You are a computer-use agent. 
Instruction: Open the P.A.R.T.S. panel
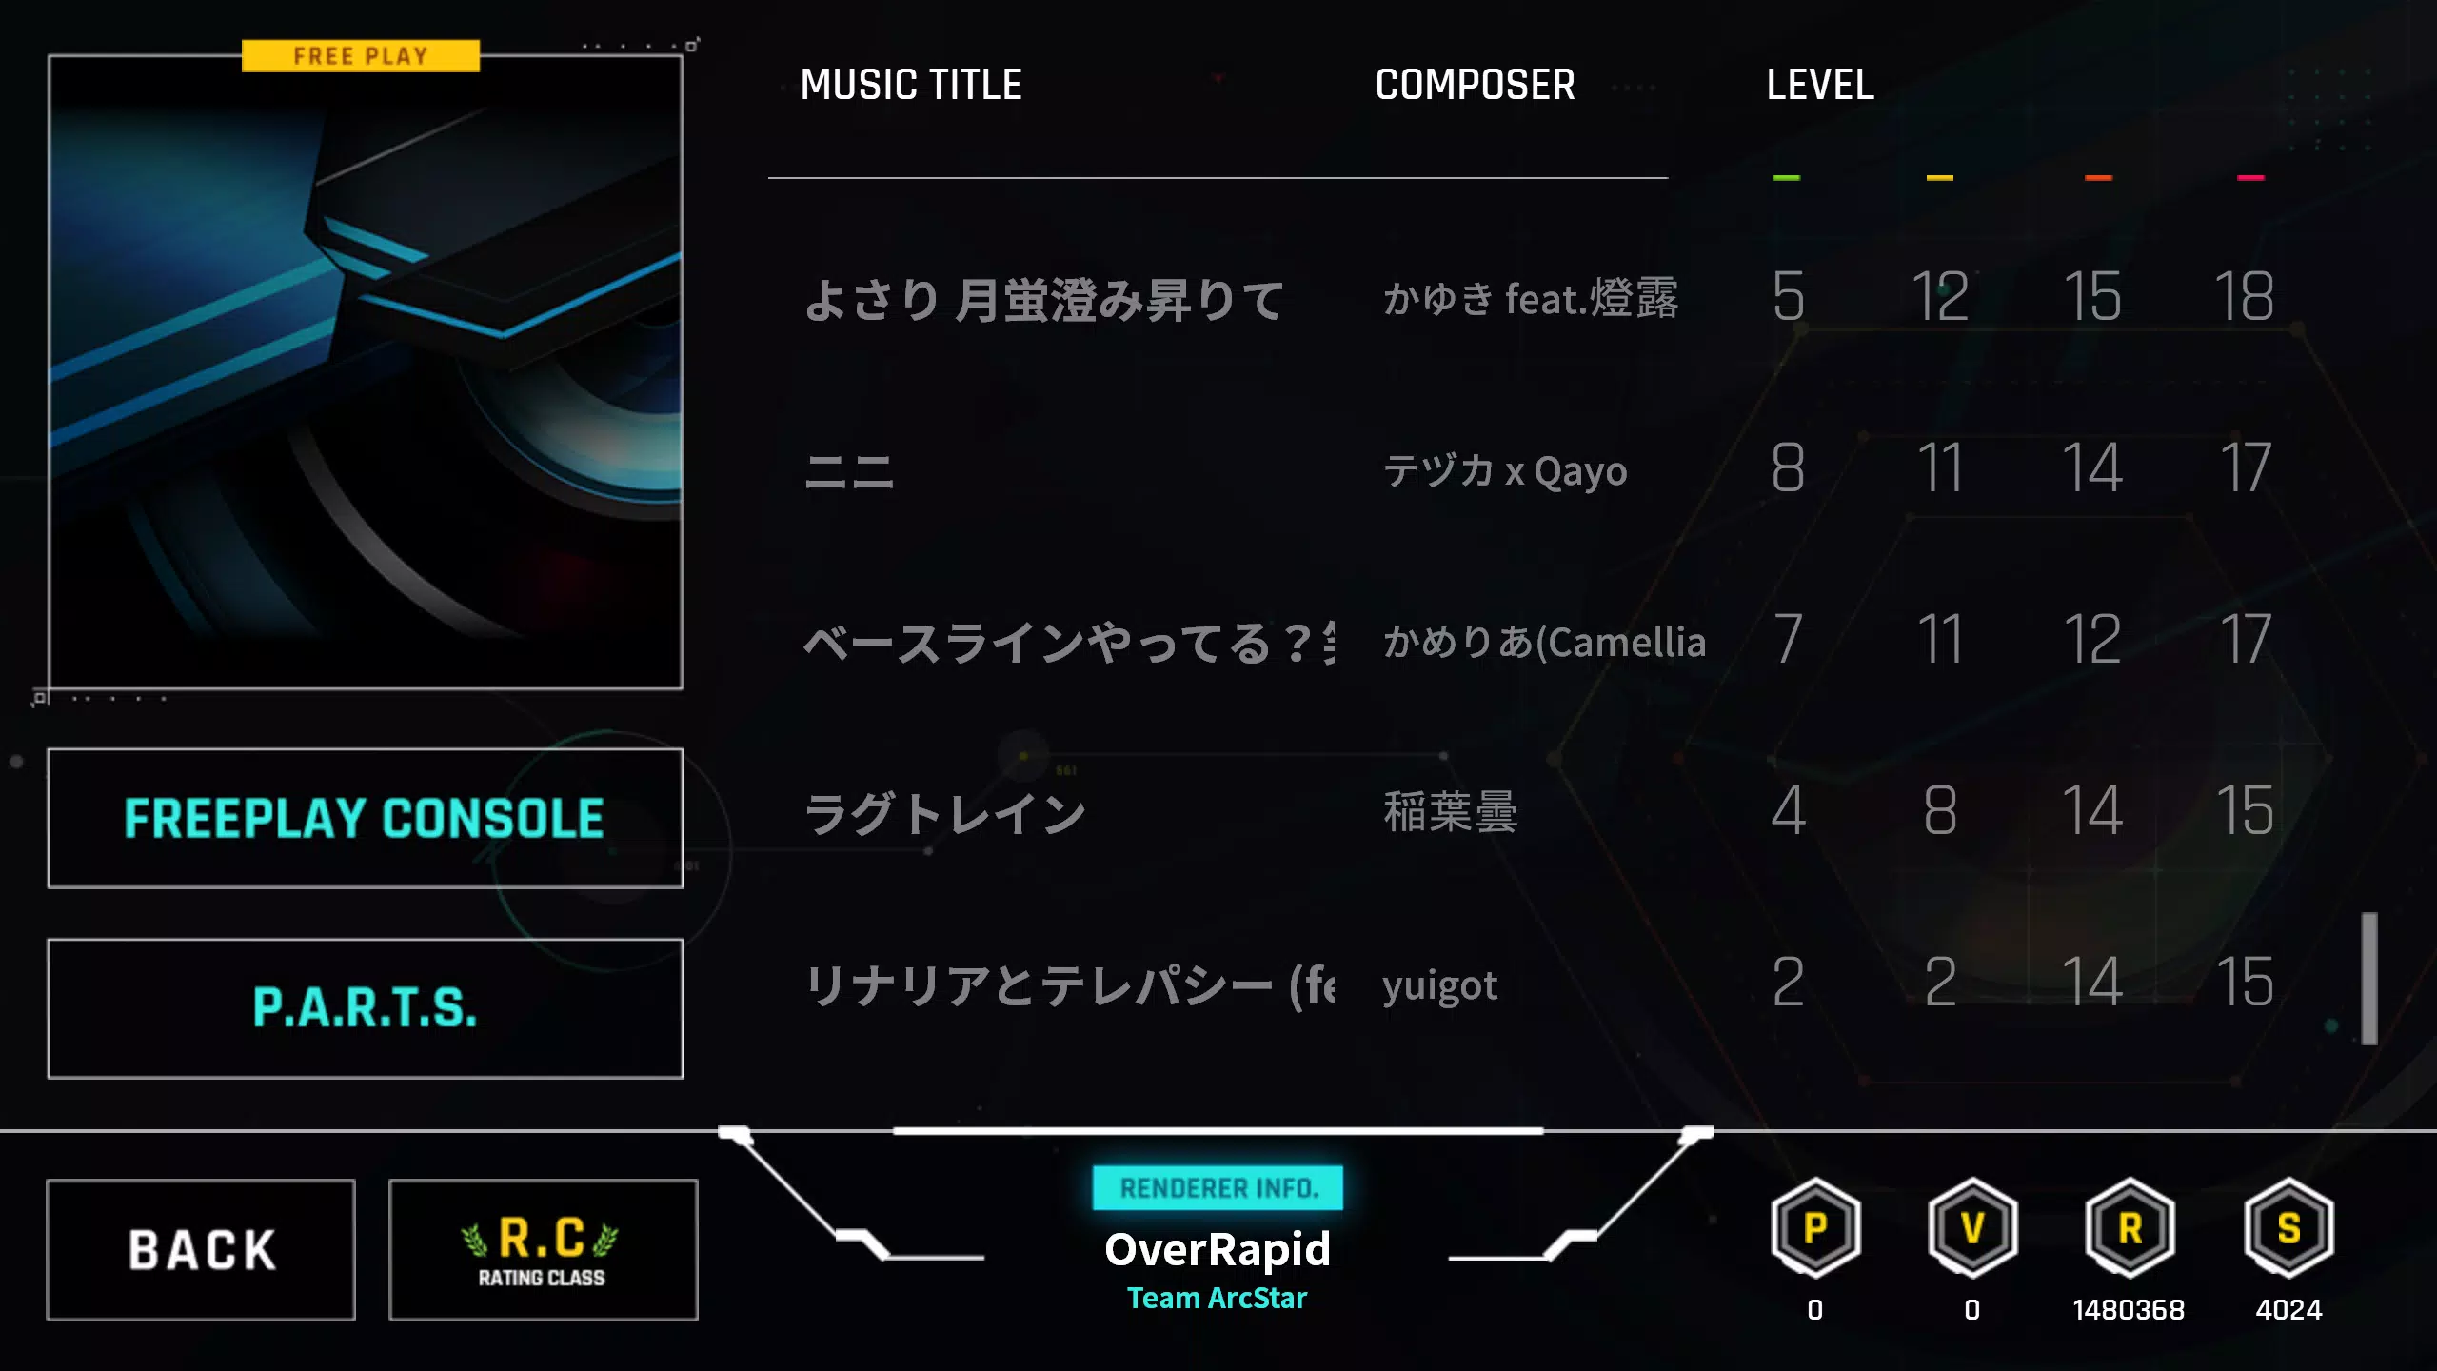(365, 1007)
